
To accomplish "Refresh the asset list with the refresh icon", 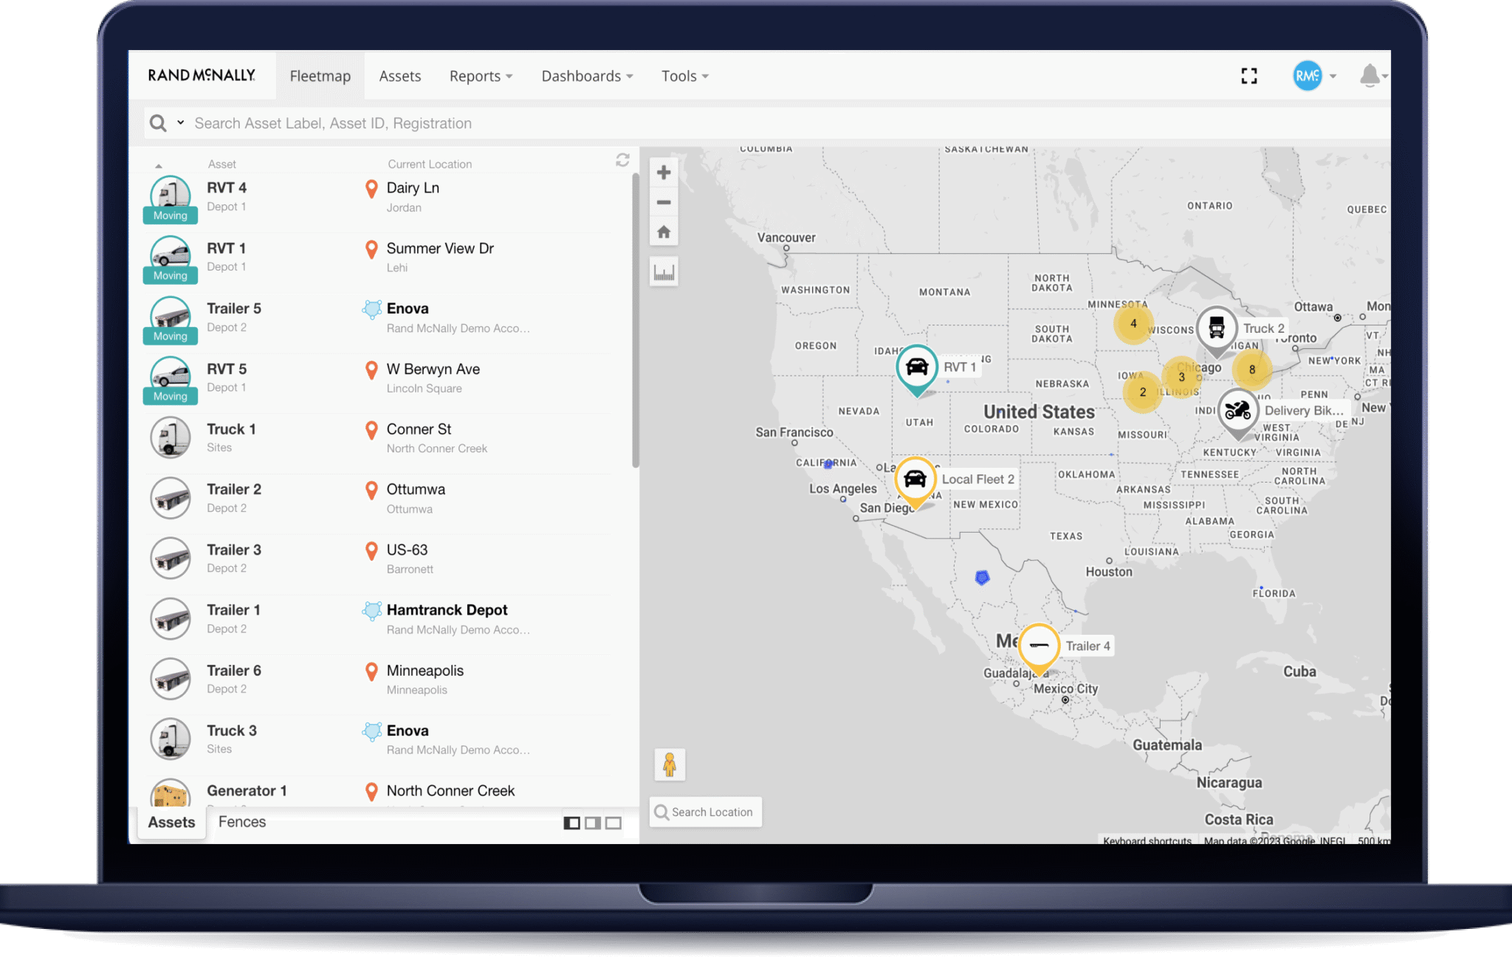I will tap(622, 159).
